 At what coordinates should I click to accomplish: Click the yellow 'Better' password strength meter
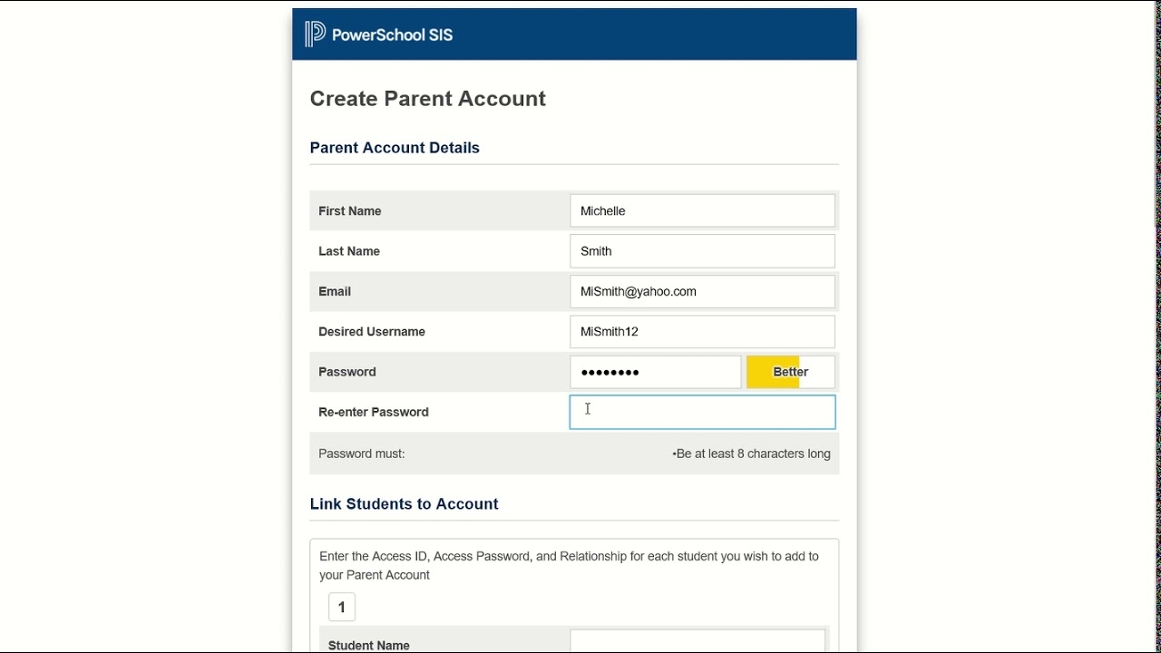tap(790, 372)
